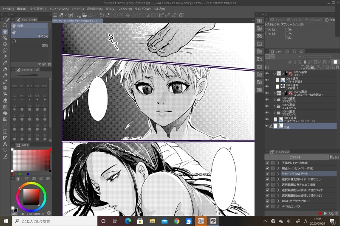The height and width of the screenshot is (226, 340).
Task: Select the Text tool
Action: [x=5, y=144]
